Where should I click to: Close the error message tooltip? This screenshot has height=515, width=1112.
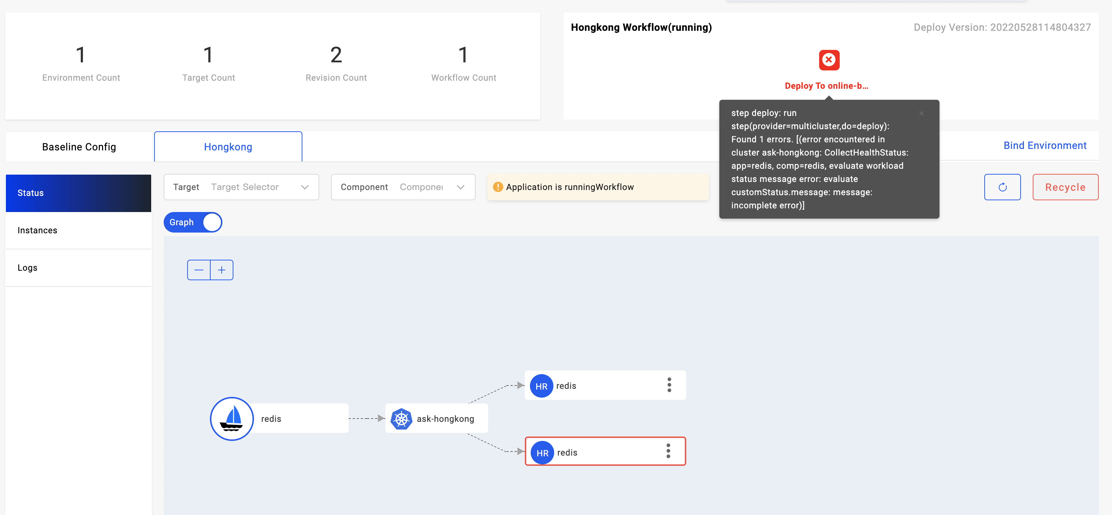tap(921, 113)
